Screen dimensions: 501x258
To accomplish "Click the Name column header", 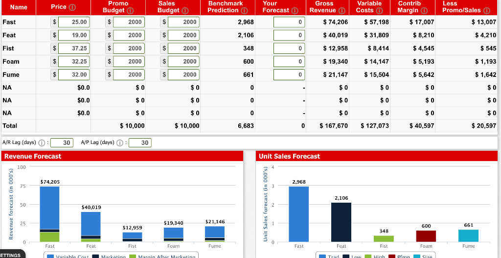I will coord(18,7).
